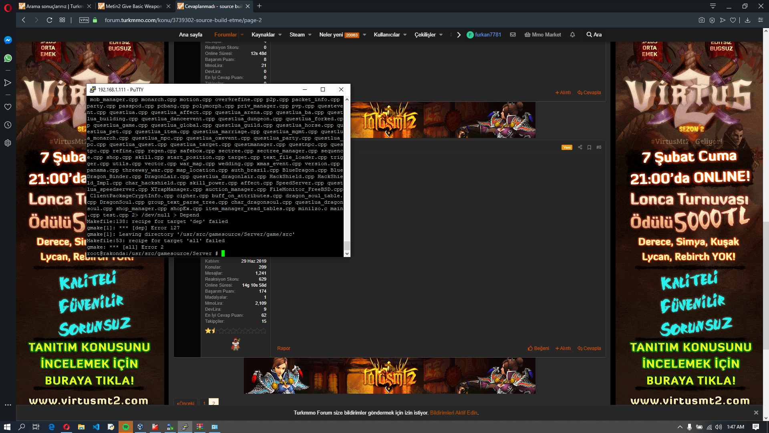Take a snapshot with camera icon

[701, 20]
